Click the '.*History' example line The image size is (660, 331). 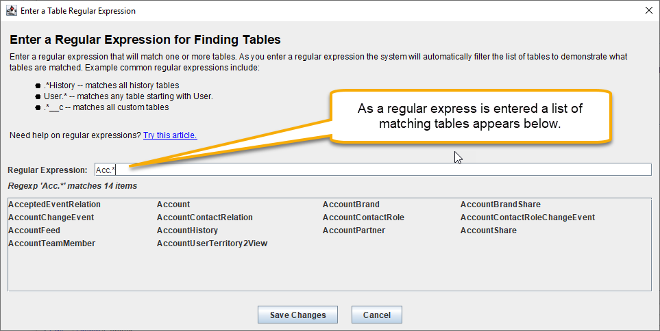pyautogui.click(x=111, y=85)
